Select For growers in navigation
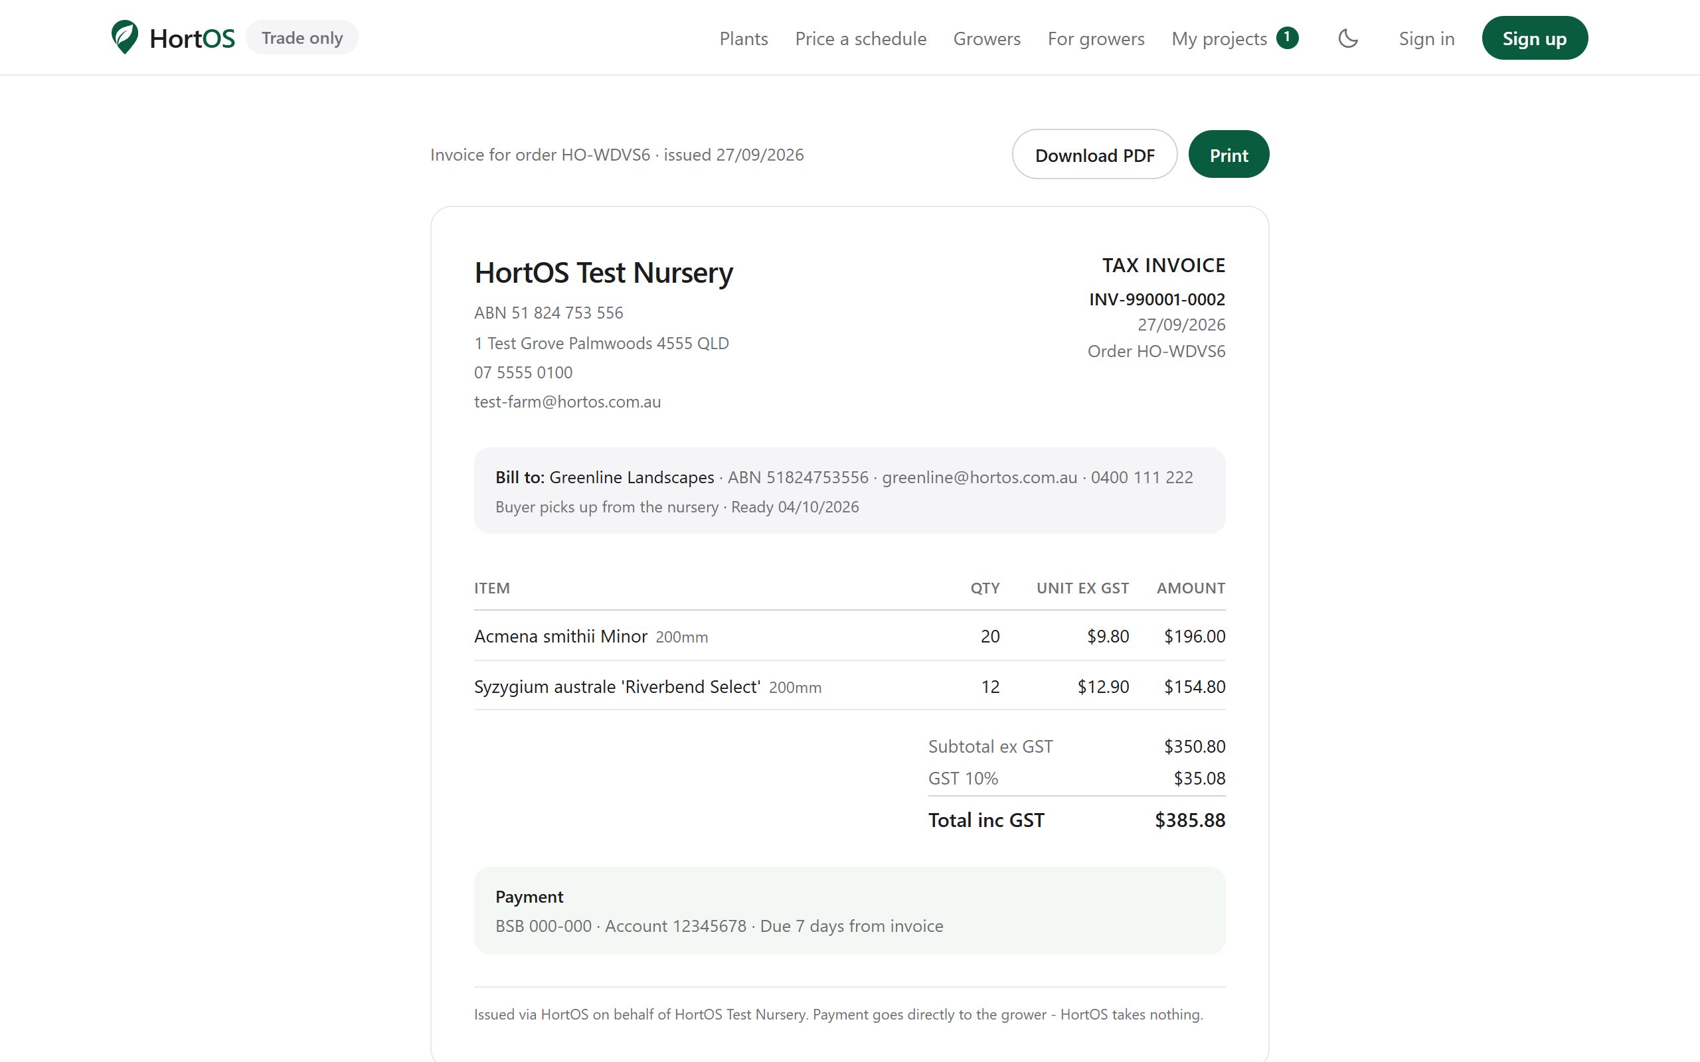Image resolution: width=1700 pixels, height=1062 pixels. [x=1096, y=38]
